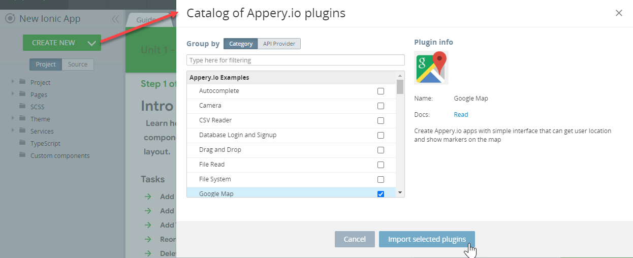Click the Project folder icon
Screen dimensions: 633x258
(22, 82)
